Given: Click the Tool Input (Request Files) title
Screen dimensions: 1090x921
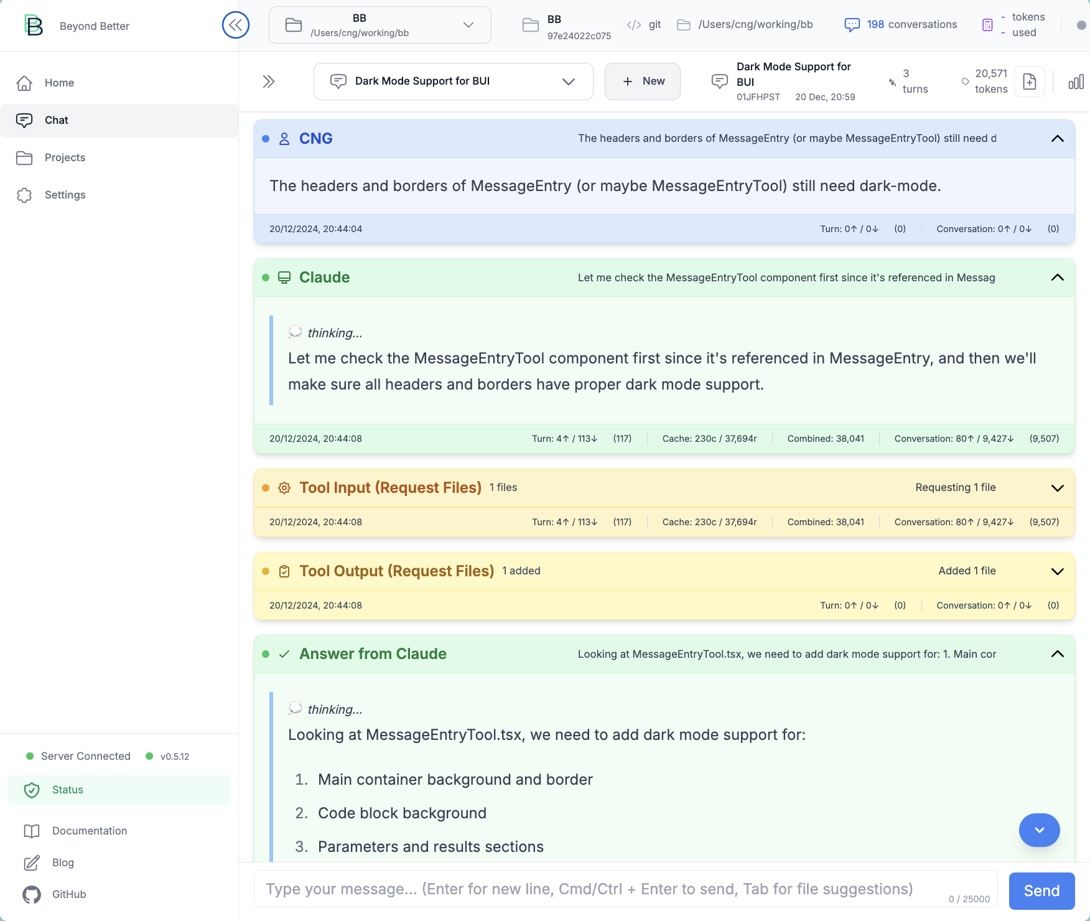Looking at the screenshot, I should [391, 488].
